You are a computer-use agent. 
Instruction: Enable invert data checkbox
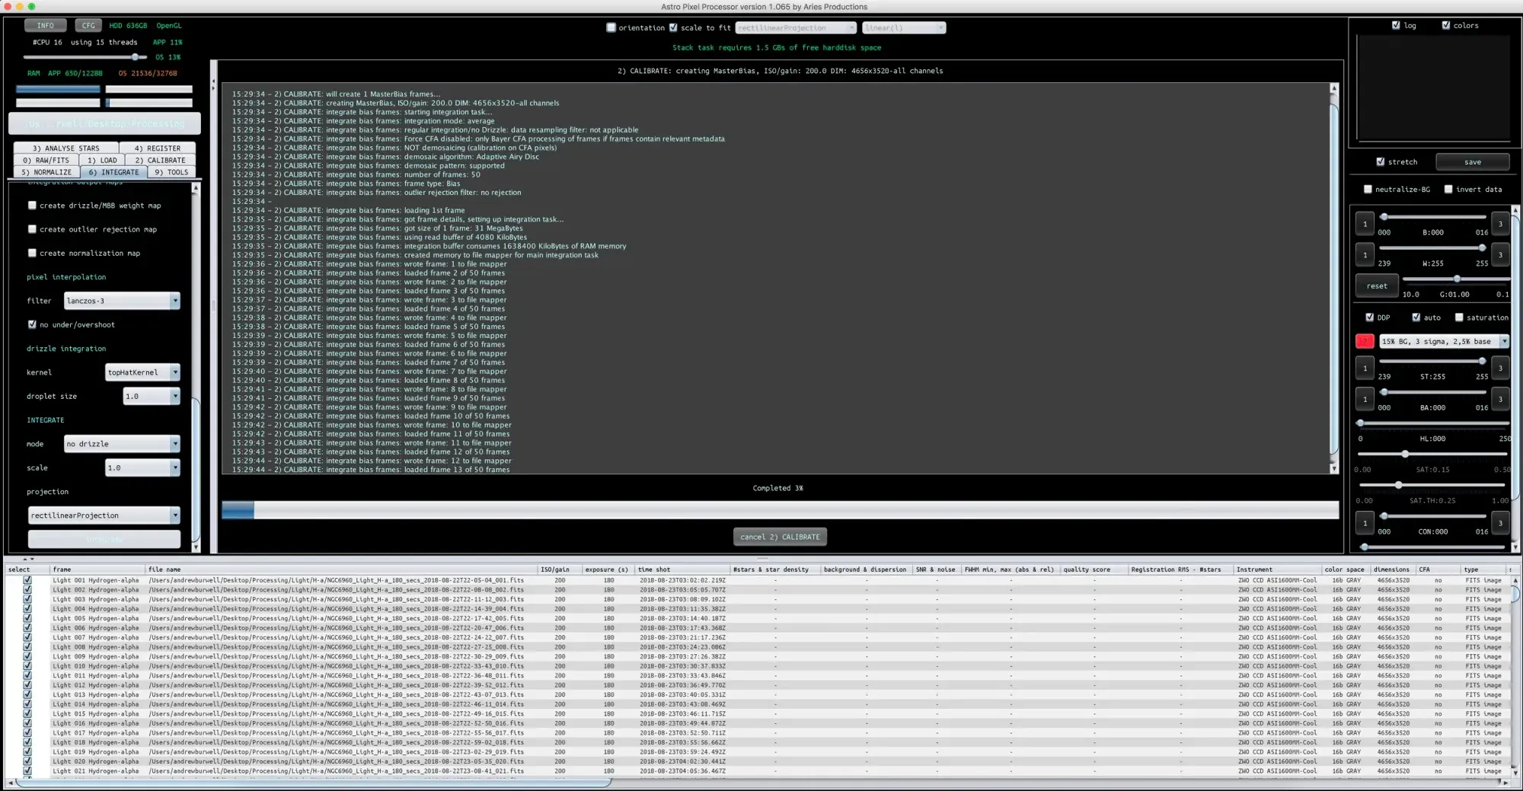pos(1448,189)
